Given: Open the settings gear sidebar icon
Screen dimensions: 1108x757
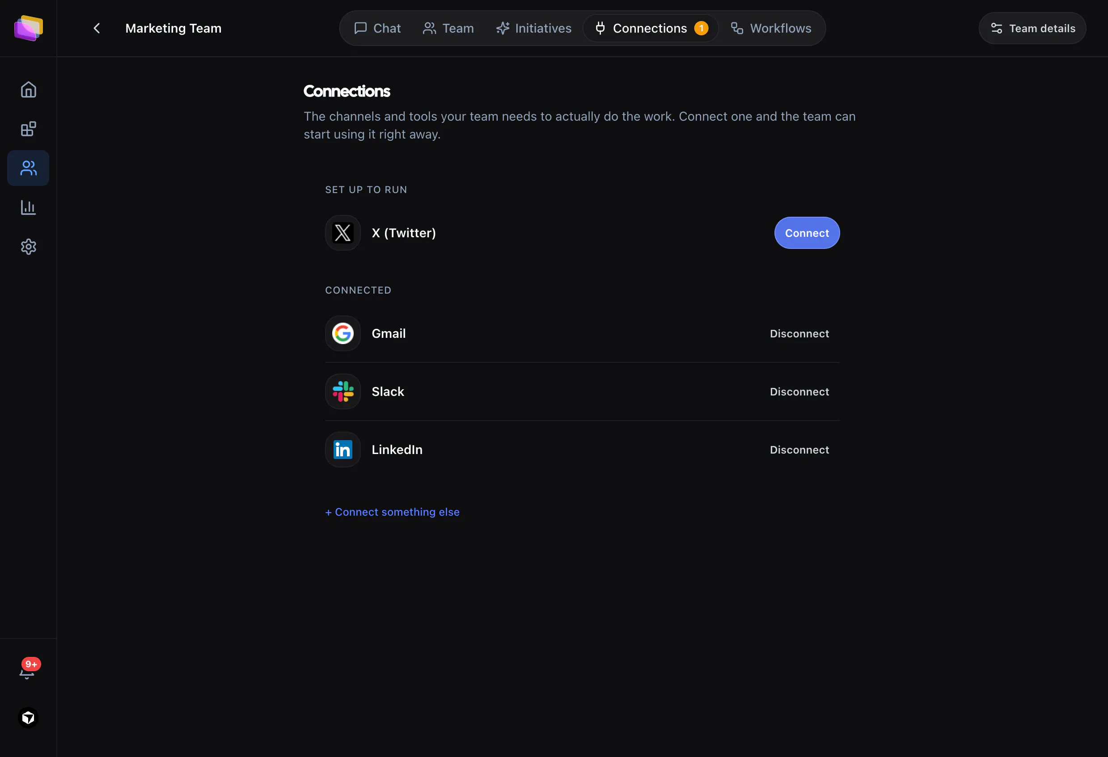Looking at the screenshot, I should coord(29,247).
